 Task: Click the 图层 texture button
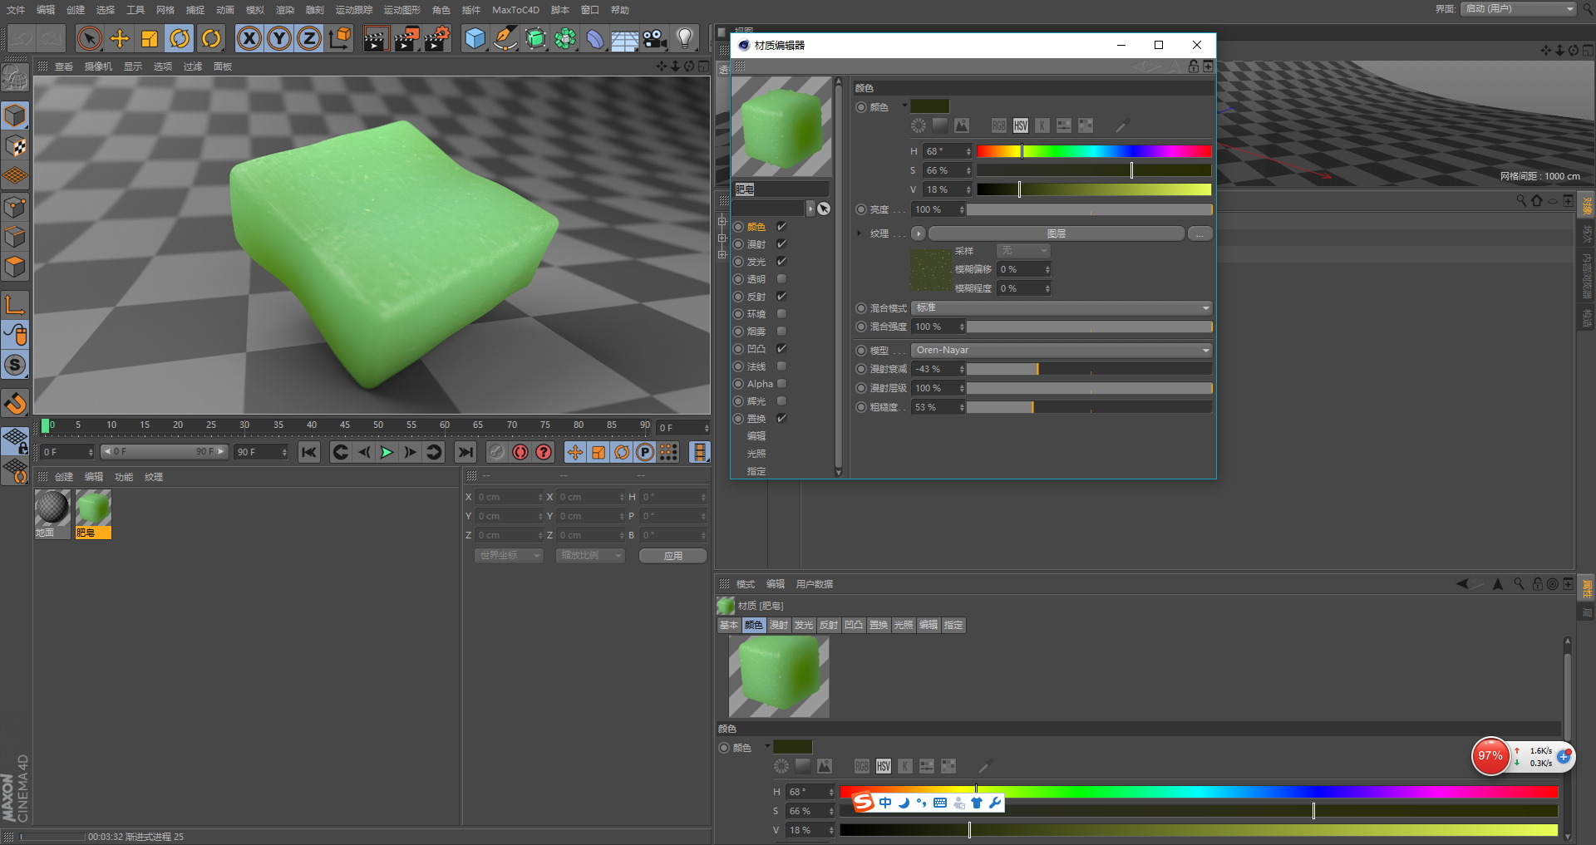coord(1056,234)
